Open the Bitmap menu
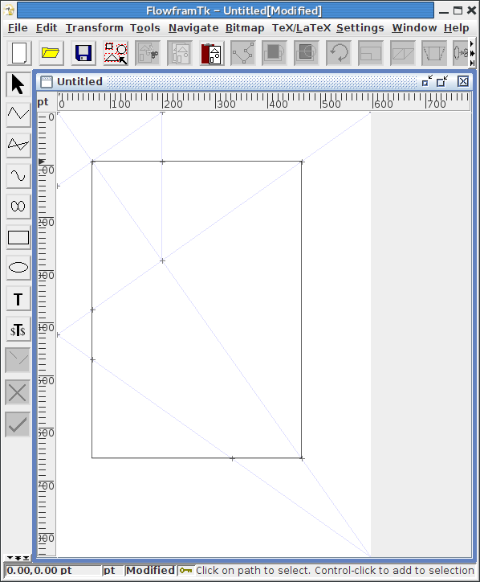 pyautogui.click(x=245, y=28)
